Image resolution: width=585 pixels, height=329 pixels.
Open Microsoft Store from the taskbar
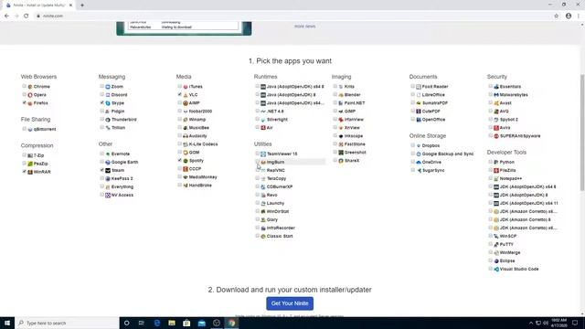point(186,323)
